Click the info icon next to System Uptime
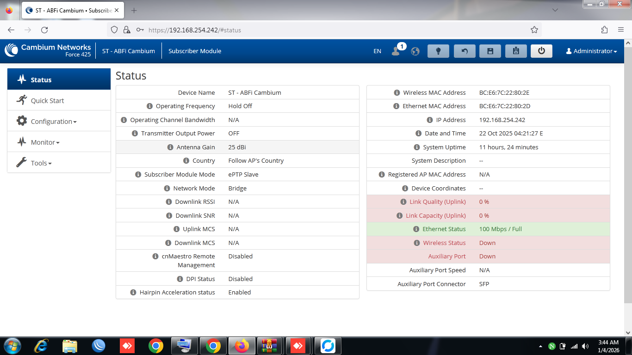Image resolution: width=632 pixels, height=355 pixels. pyautogui.click(x=416, y=147)
